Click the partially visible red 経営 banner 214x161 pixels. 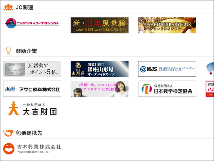coord(210,89)
